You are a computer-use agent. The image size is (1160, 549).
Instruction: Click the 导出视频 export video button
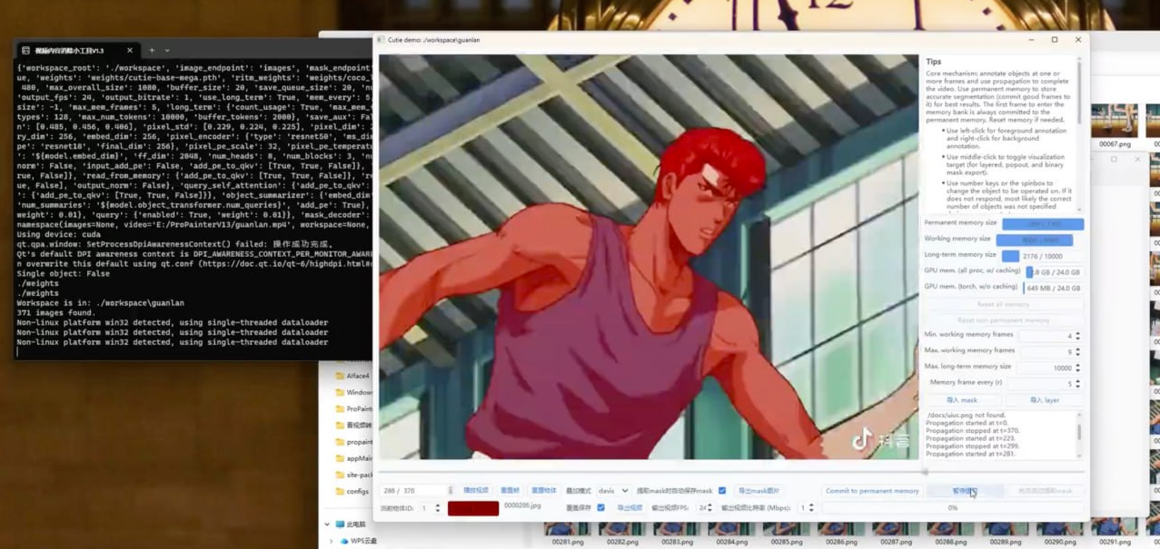coord(630,508)
